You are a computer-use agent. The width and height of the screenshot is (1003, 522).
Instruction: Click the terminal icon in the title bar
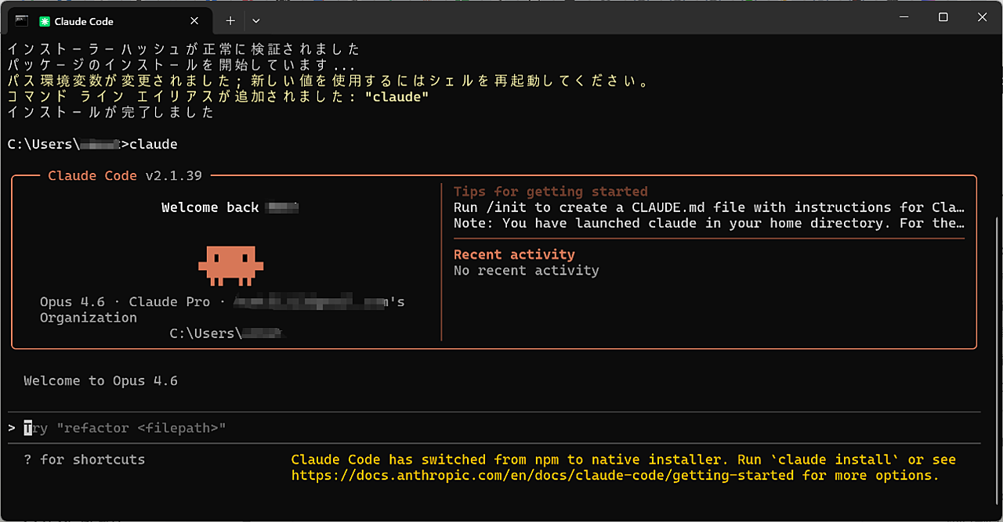(x=22, y=20)
